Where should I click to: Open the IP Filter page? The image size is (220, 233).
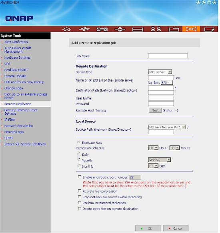coord(10,119)
